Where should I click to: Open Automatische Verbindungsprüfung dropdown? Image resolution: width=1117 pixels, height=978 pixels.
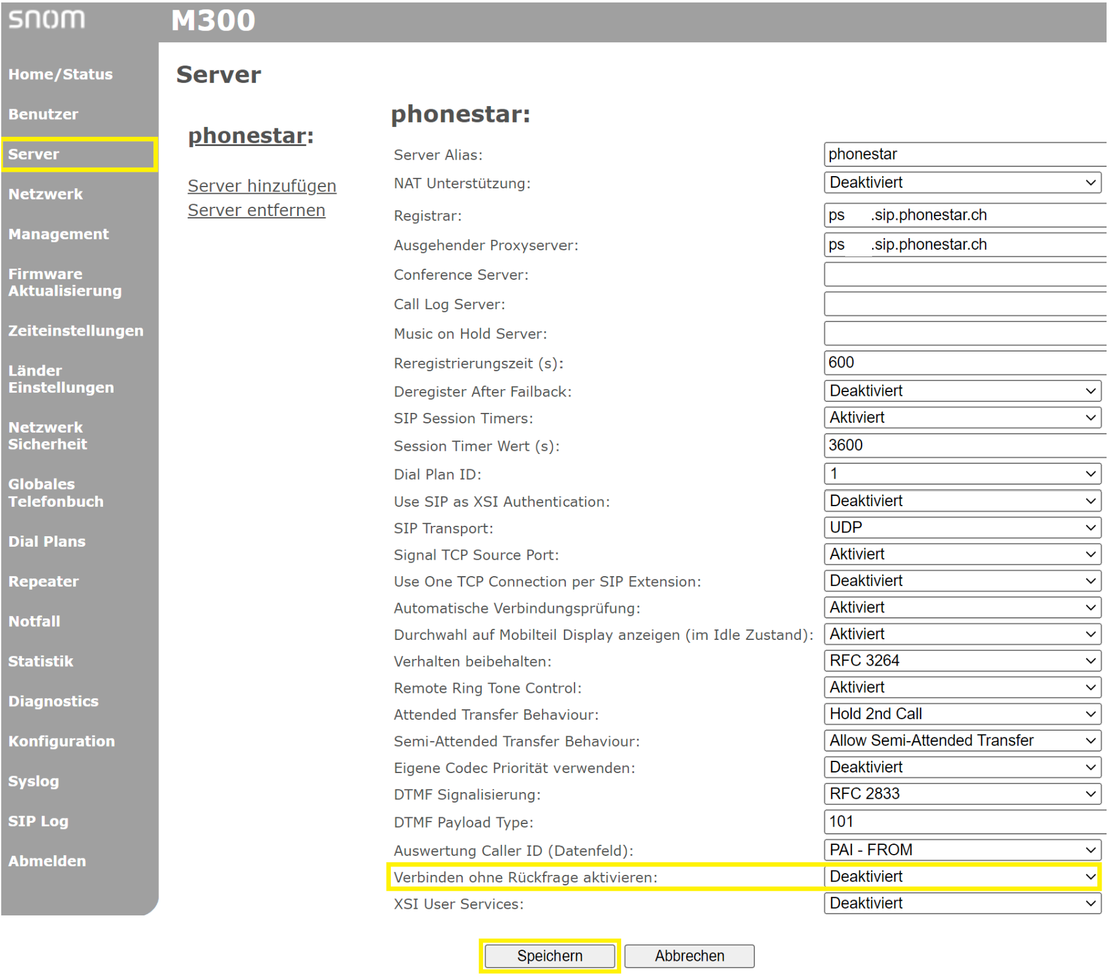962,607
